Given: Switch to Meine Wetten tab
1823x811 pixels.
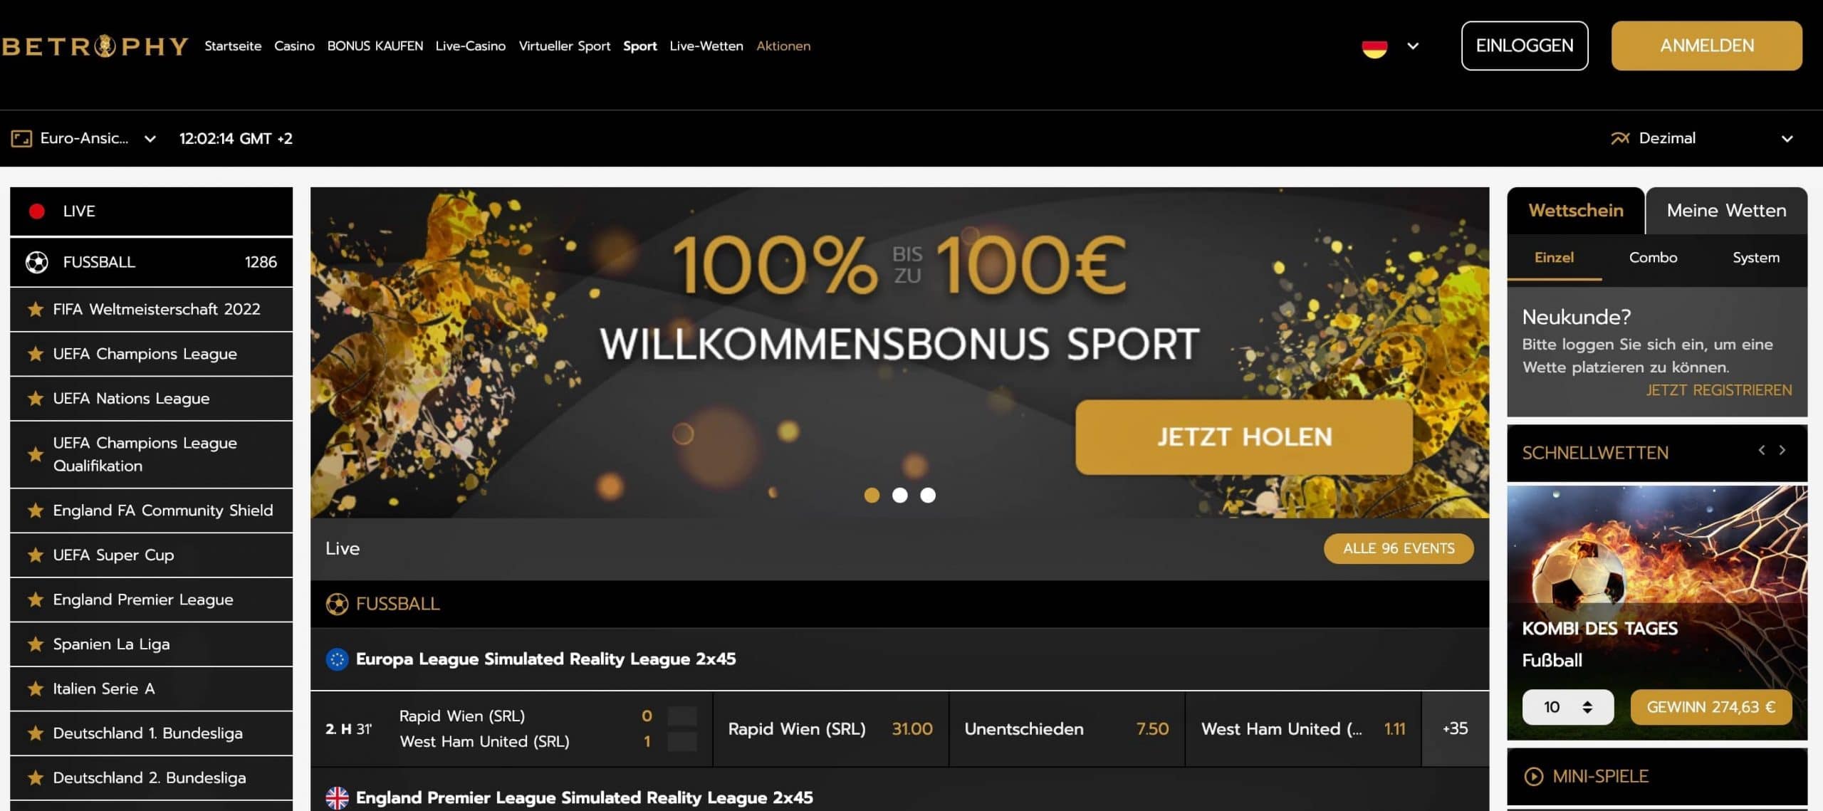Looking at the screenshot, I should coord(1727,211).
